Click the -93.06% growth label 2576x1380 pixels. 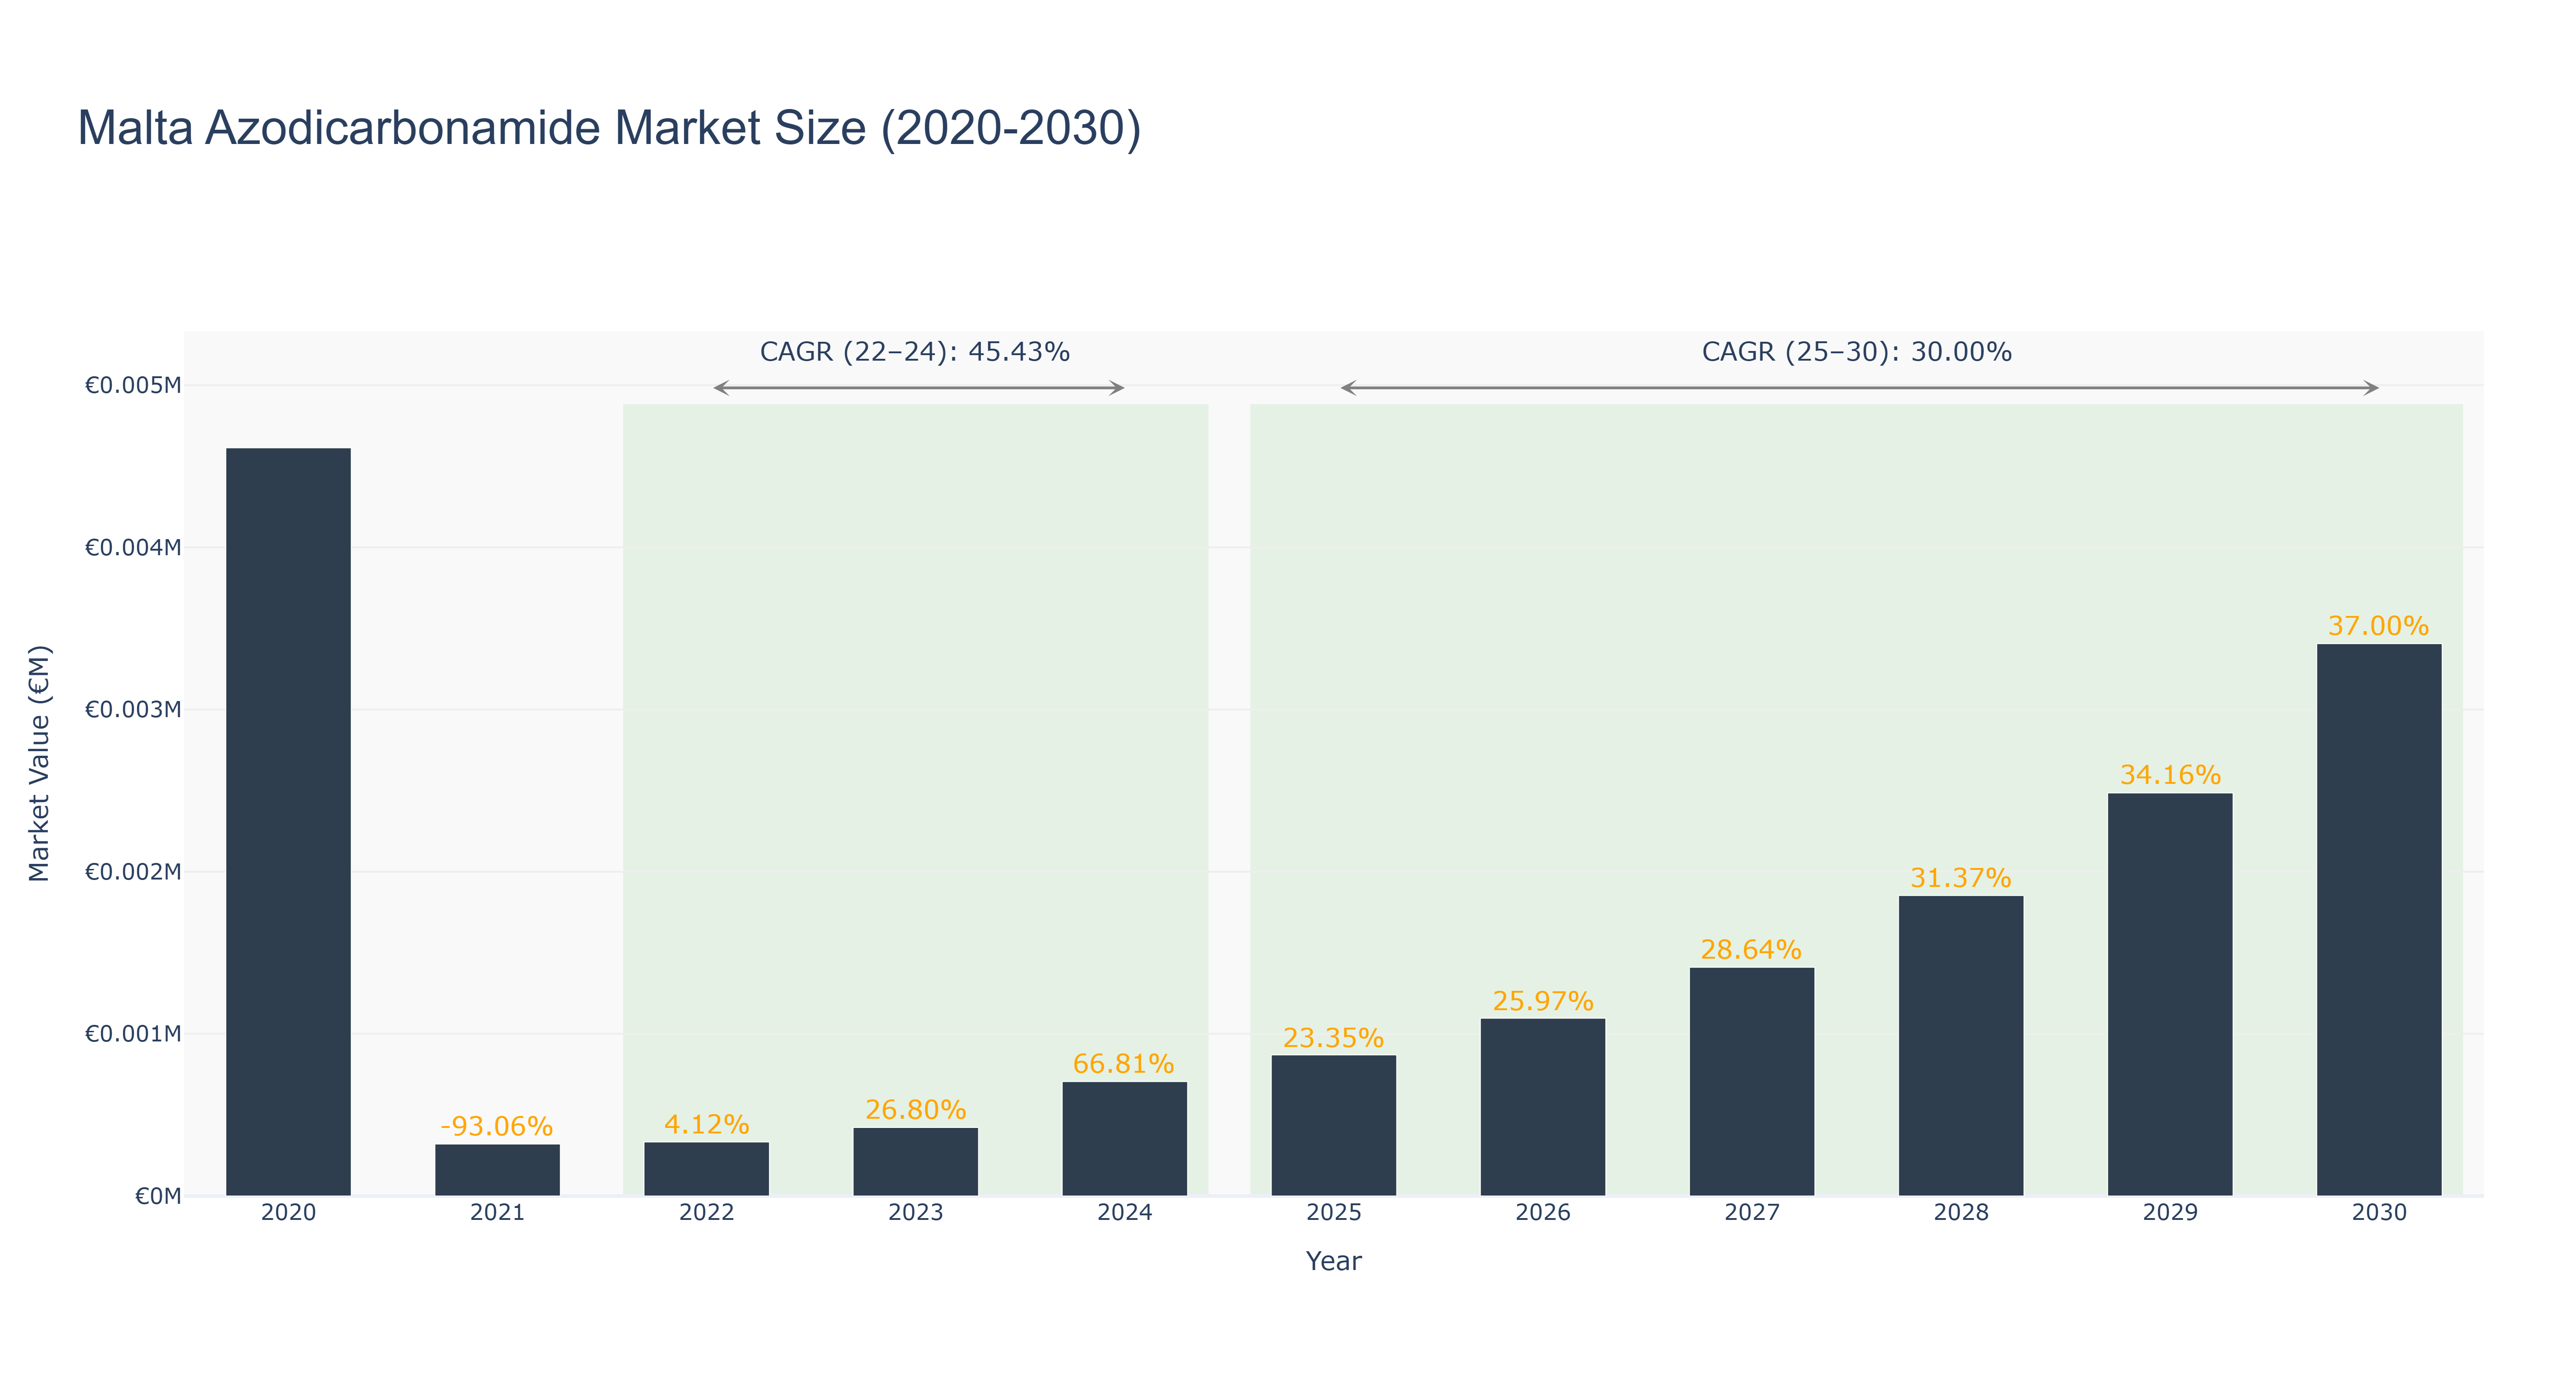[x=497, y=1127]
